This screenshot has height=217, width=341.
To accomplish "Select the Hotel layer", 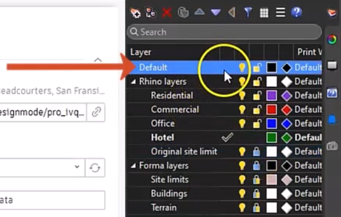I will coord(163,137).
